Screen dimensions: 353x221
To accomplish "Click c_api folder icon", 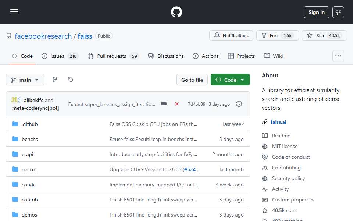I will tap(15, 154).
